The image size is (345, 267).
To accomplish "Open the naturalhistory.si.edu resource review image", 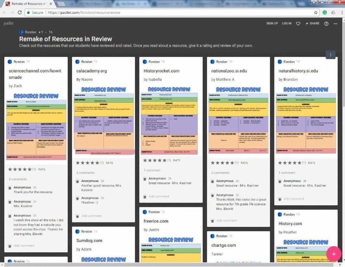I will coord(307,120).
